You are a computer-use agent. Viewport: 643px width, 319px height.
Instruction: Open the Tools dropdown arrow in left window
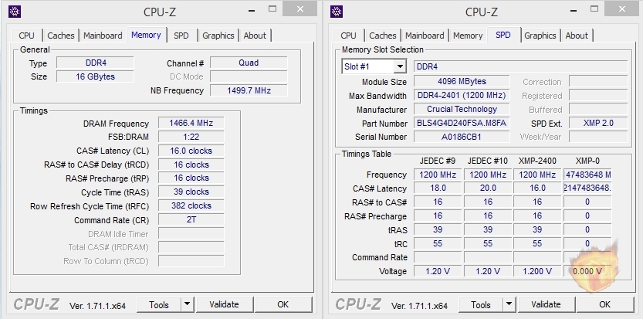coord(187,304)
